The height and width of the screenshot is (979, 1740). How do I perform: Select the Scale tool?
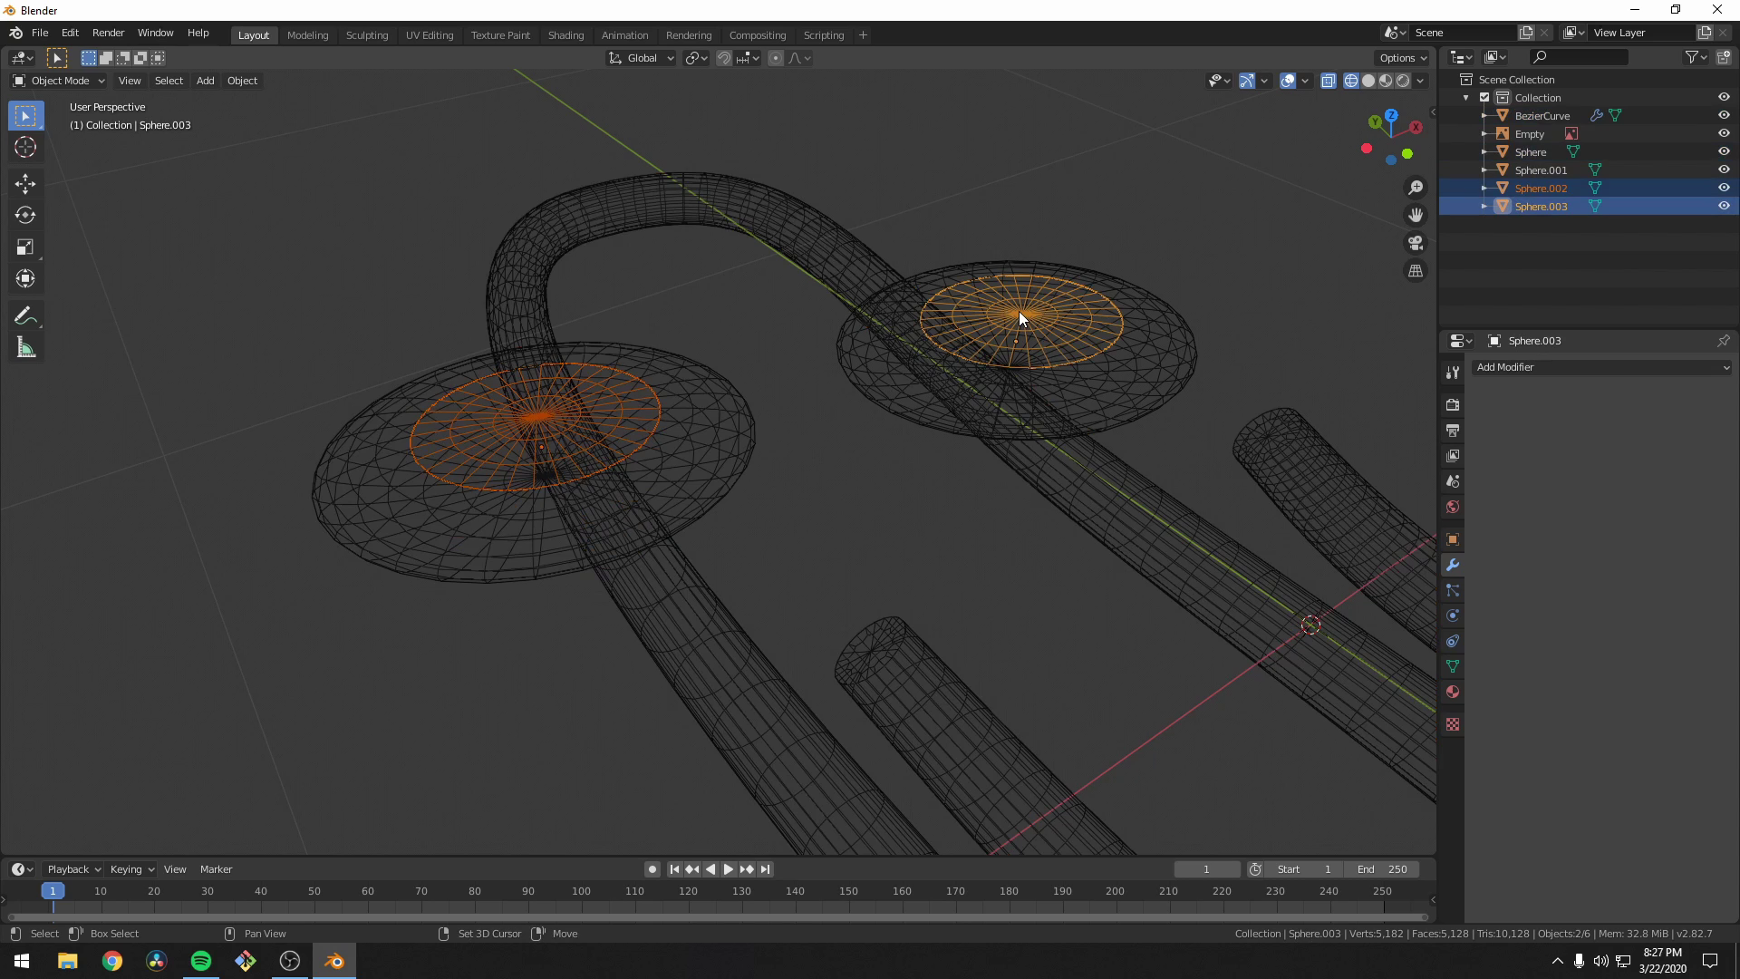click(x=24, y=247)
